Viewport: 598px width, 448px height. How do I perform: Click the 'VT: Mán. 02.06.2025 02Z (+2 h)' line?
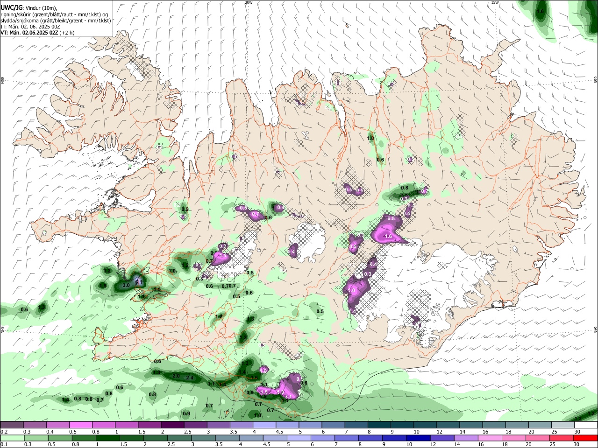pos(37,33)
